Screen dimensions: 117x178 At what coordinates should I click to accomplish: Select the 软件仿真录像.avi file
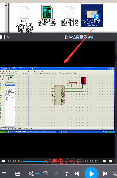[x=92, y=16]
